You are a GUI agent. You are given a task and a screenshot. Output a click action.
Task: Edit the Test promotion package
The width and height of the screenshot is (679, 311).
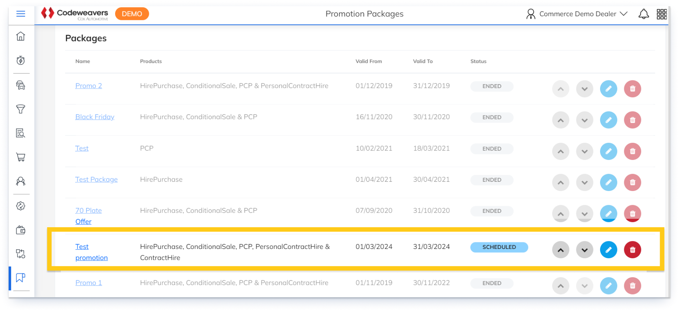coord(608,250)
